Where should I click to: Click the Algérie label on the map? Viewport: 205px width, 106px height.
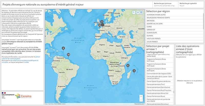coord(102,45)
